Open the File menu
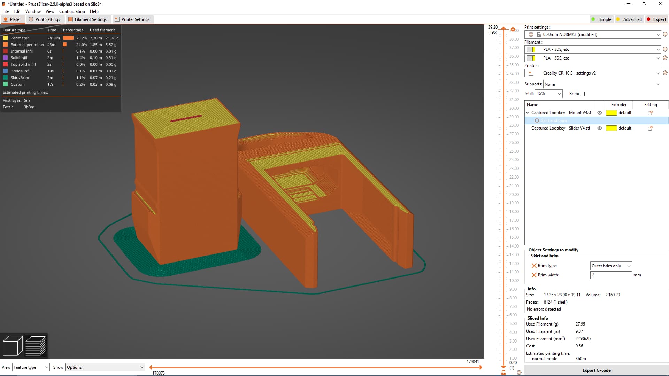 point(6,11)
